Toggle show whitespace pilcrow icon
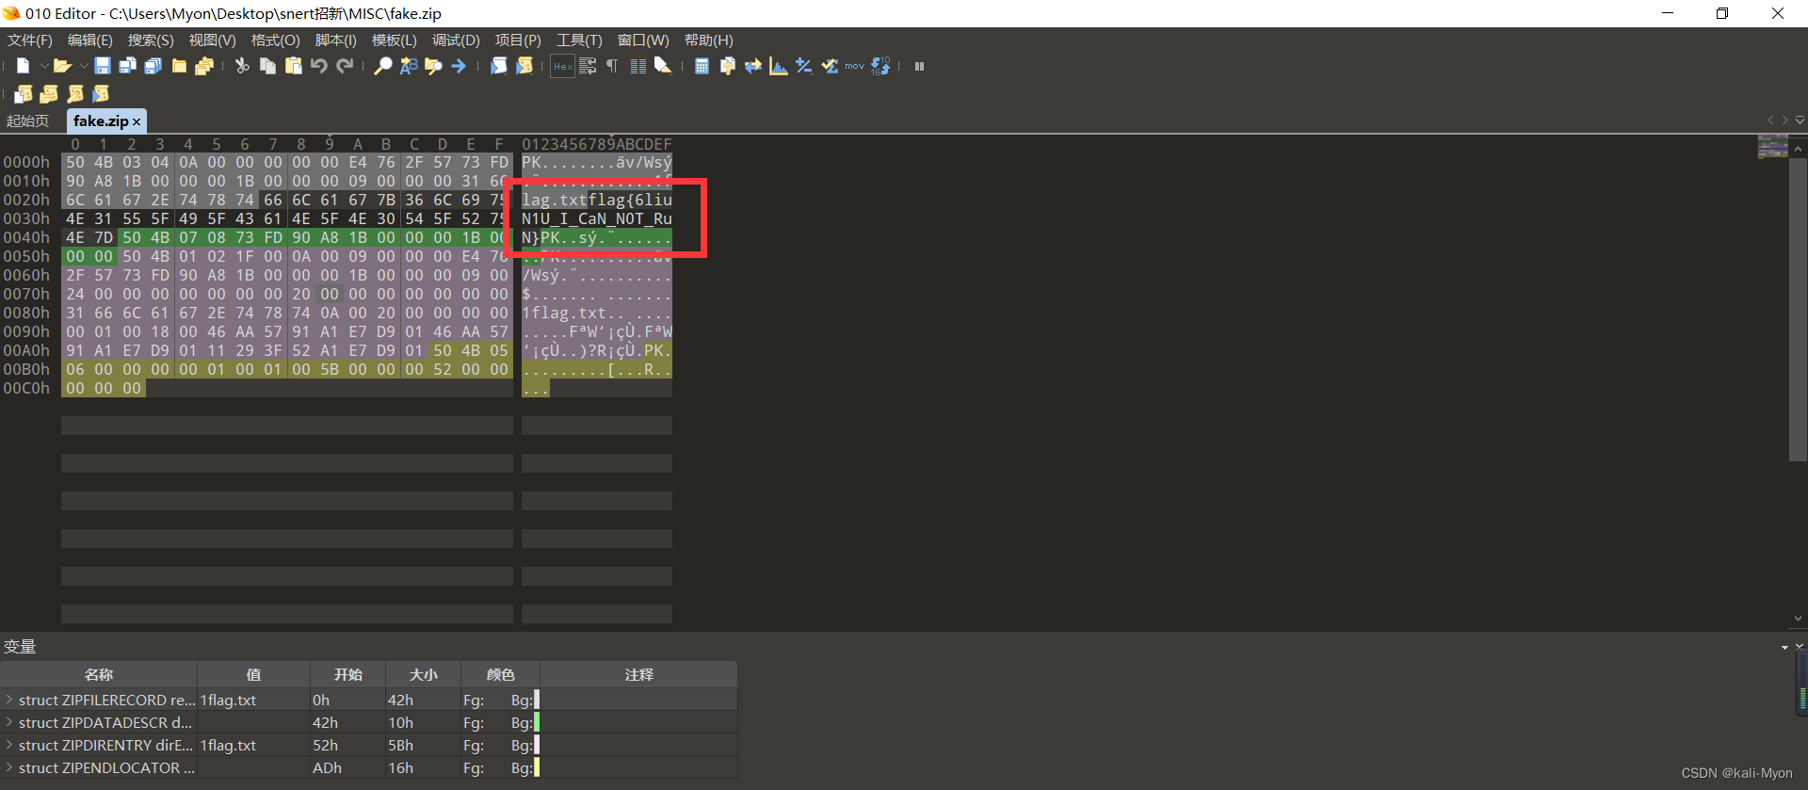1808x790 pixels. pos(613,66)
